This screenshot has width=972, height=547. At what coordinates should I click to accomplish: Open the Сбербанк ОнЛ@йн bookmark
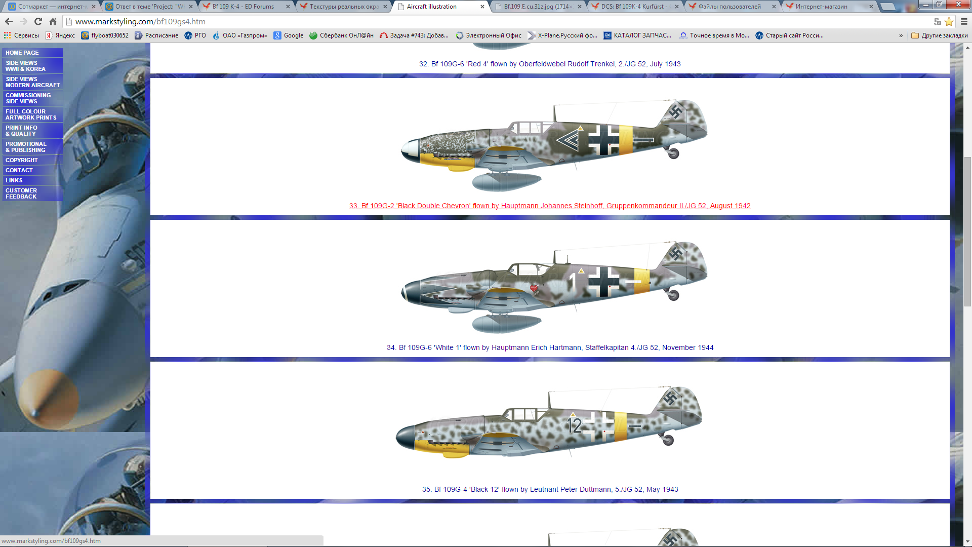tap(341, 35)
